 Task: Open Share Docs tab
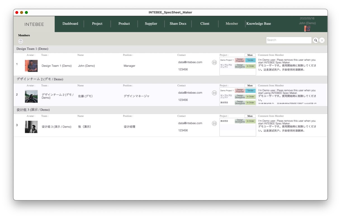178,24
